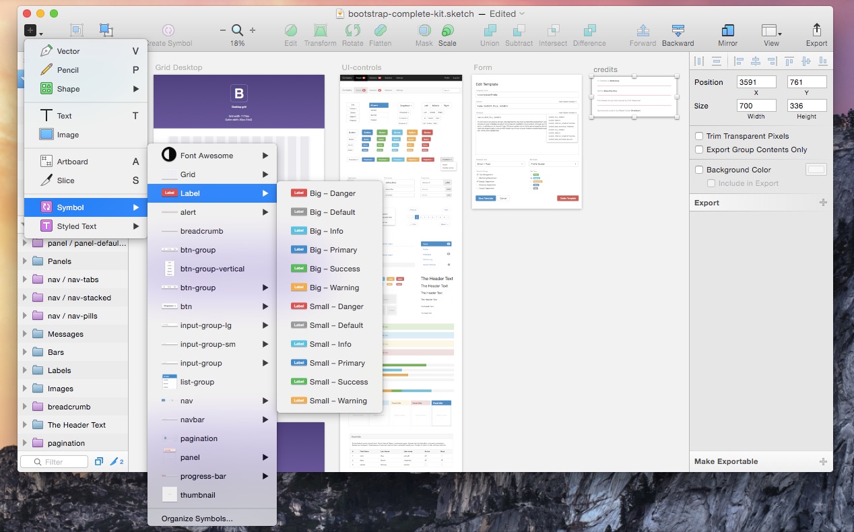Screen dimensions: 854x532
Task: Click the Scale toolbar icon
Action: click(x=447, y=30)
